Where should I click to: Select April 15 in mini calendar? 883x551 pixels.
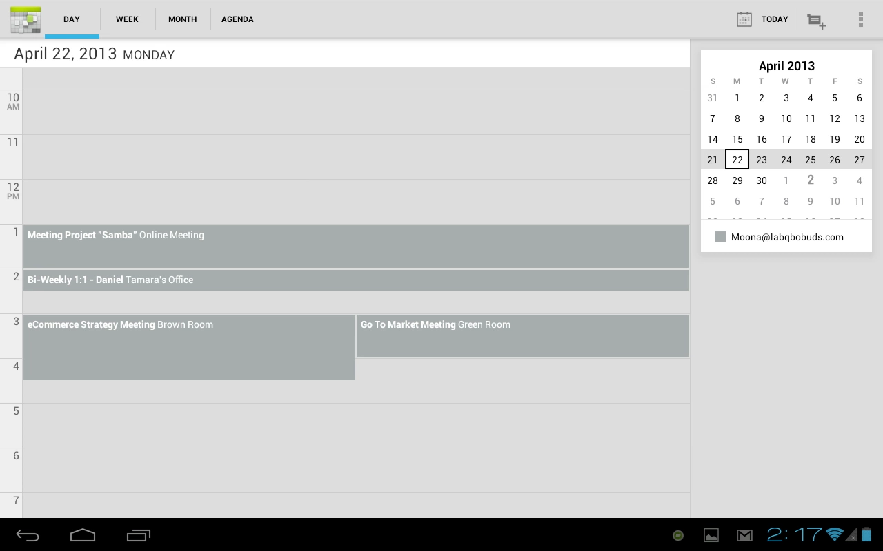pyautogui.click(x=737, y=139)
